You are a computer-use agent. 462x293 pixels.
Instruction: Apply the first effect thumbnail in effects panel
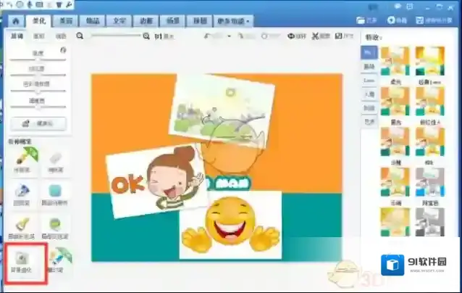pos(394,61)
